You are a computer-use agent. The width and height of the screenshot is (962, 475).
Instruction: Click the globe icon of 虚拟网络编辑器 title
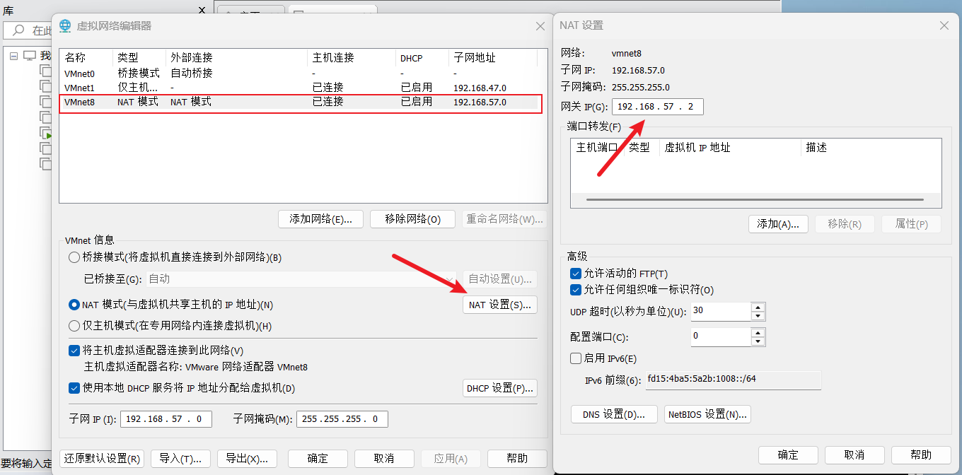[65, 26]
